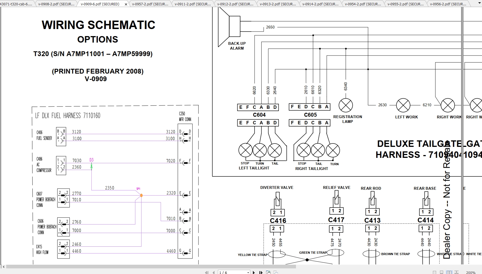Viewport: 482px width, 274px height.
Task: Open the tab overflow dropdown at top right
Action: (479, 4)
